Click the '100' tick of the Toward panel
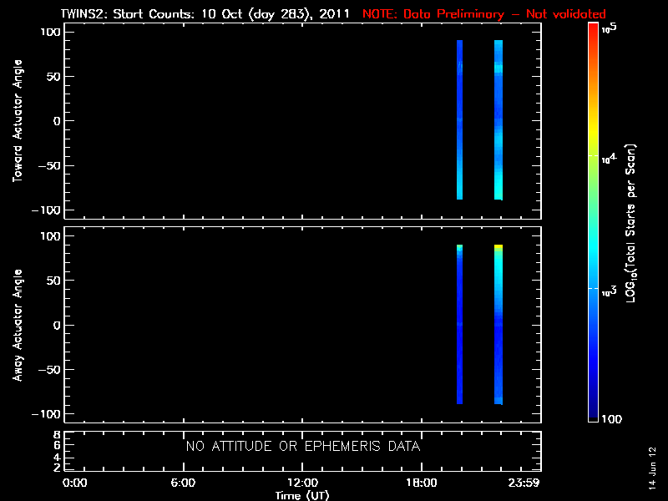Screen dimensions: 668x501 51,32
